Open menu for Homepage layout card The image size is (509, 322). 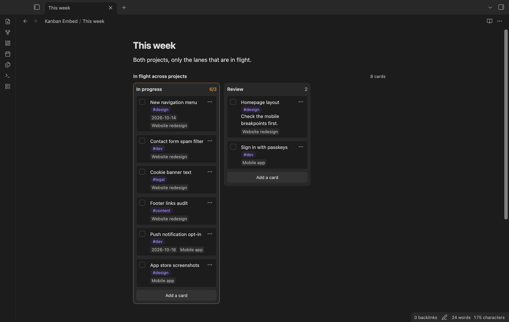[x=301, y=102]
